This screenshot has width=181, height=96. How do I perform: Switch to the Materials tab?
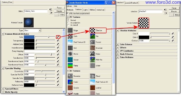click(x=70, y=10)
